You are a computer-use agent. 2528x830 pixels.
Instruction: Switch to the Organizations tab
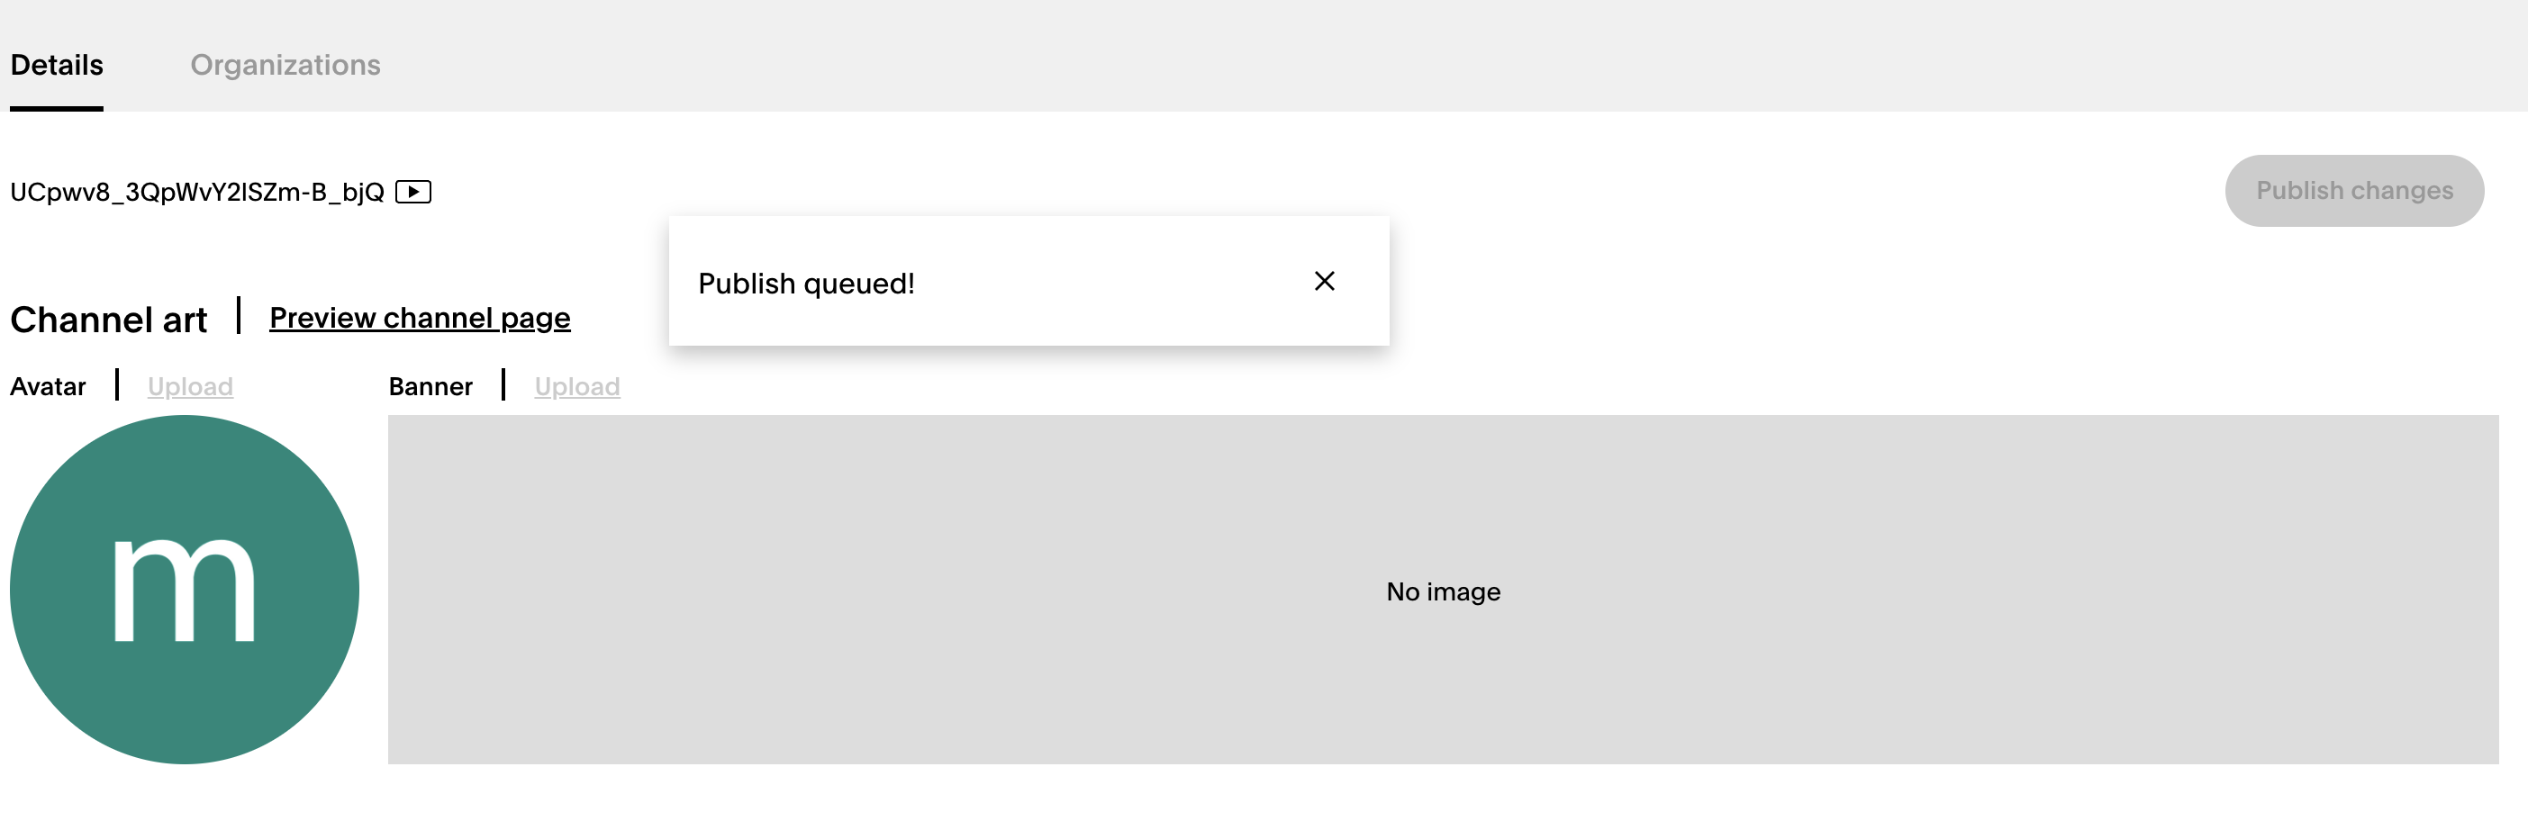tap(285, 65)
